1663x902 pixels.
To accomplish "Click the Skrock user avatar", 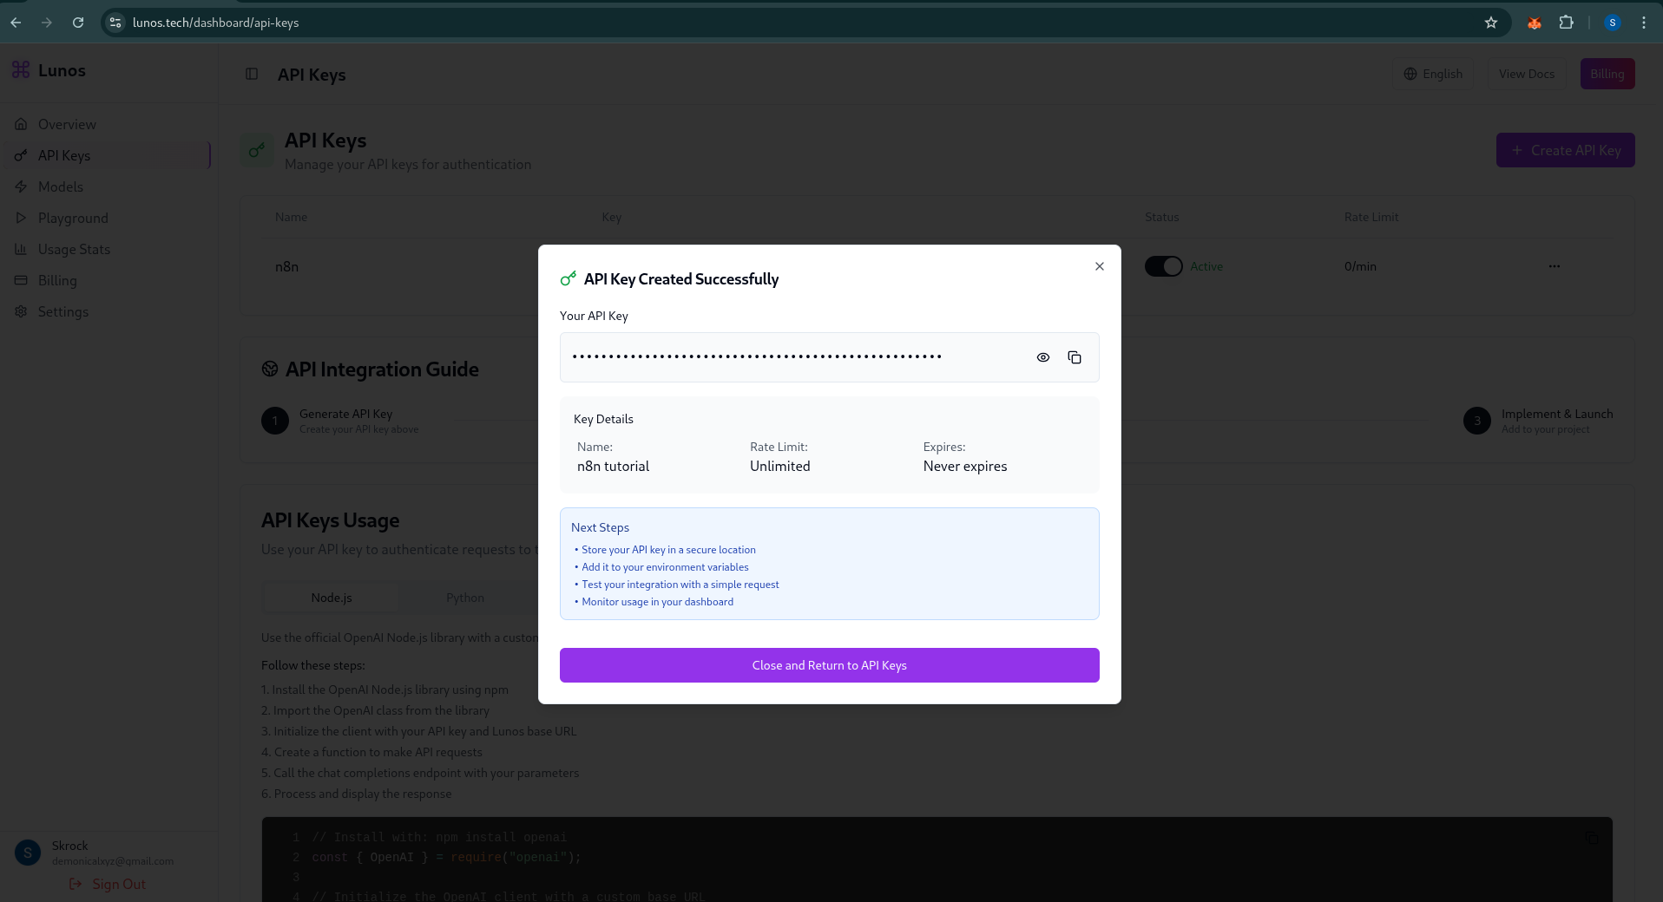I will (28, 853).
